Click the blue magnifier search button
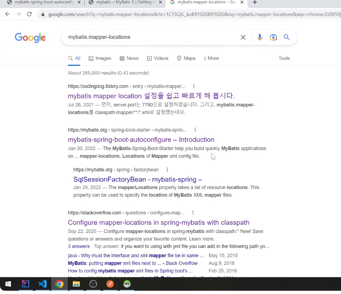Screen dimensions: 341x294 pos(287,37)
